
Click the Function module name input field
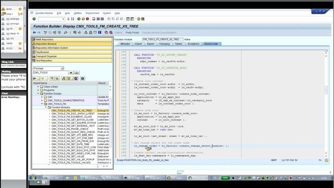coord(162,40)
